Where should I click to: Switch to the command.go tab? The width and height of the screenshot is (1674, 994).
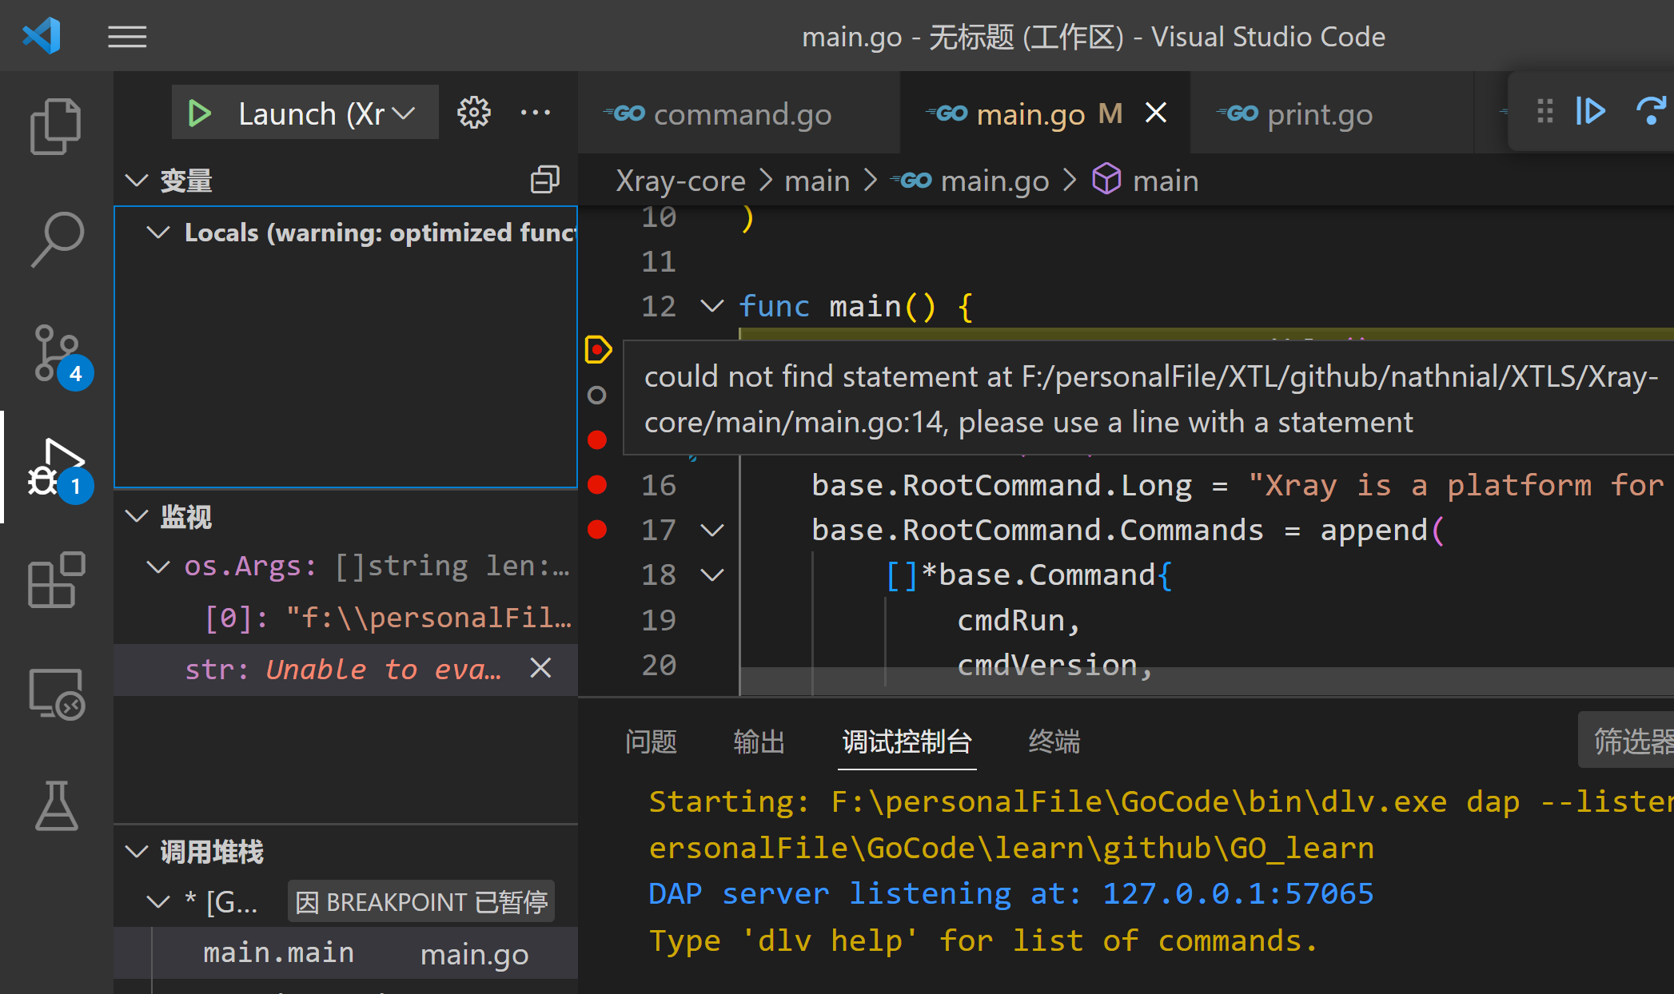point(741,114)
